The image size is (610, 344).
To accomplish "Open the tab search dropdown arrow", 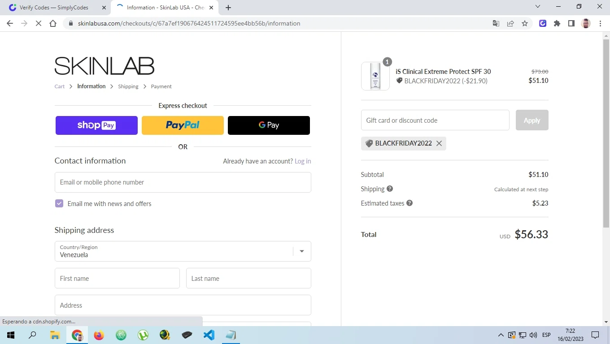I will pyautogui.click(x=538, y=7).
